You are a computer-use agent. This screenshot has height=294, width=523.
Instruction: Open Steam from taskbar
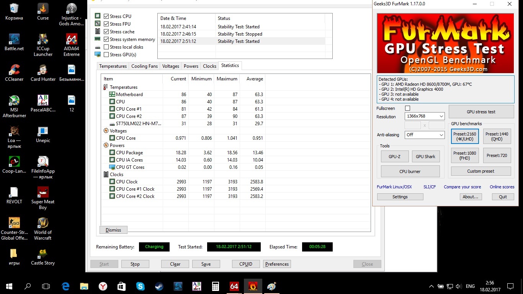[x=159, y=286]
